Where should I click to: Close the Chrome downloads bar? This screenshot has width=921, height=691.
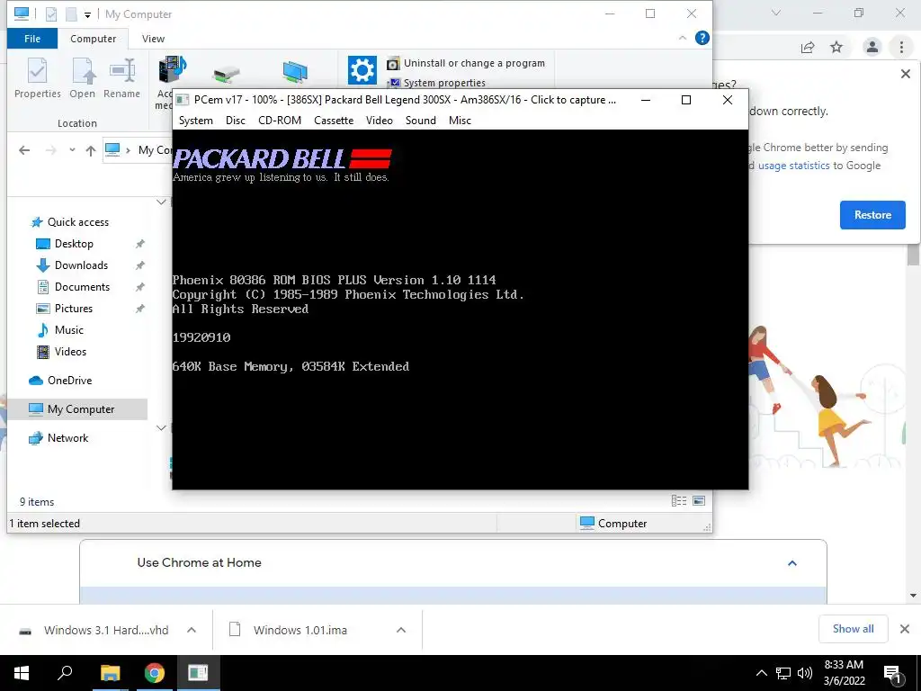905,629
